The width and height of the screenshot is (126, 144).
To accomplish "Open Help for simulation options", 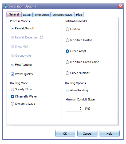I will 109,133.
